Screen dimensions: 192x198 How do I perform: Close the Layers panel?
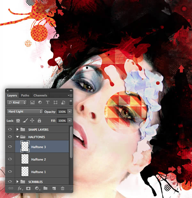(x=8, y=91)
